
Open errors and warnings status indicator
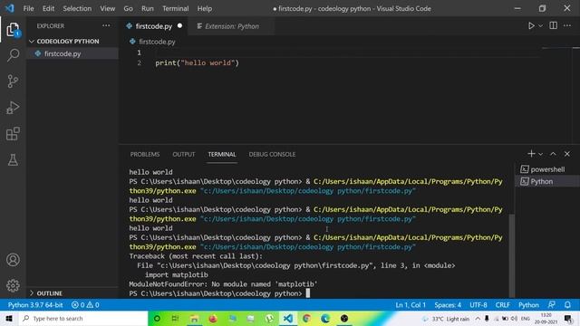point(85,305)
